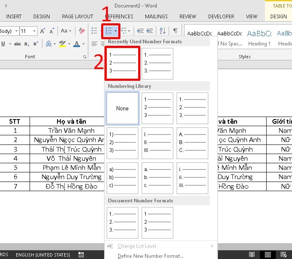Open the DESIGN ribbon tab
Viewport: 292px width, 259px height.
[42, 17]
